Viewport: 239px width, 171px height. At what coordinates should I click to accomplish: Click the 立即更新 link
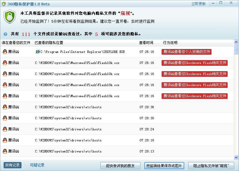tap(198, 4)
